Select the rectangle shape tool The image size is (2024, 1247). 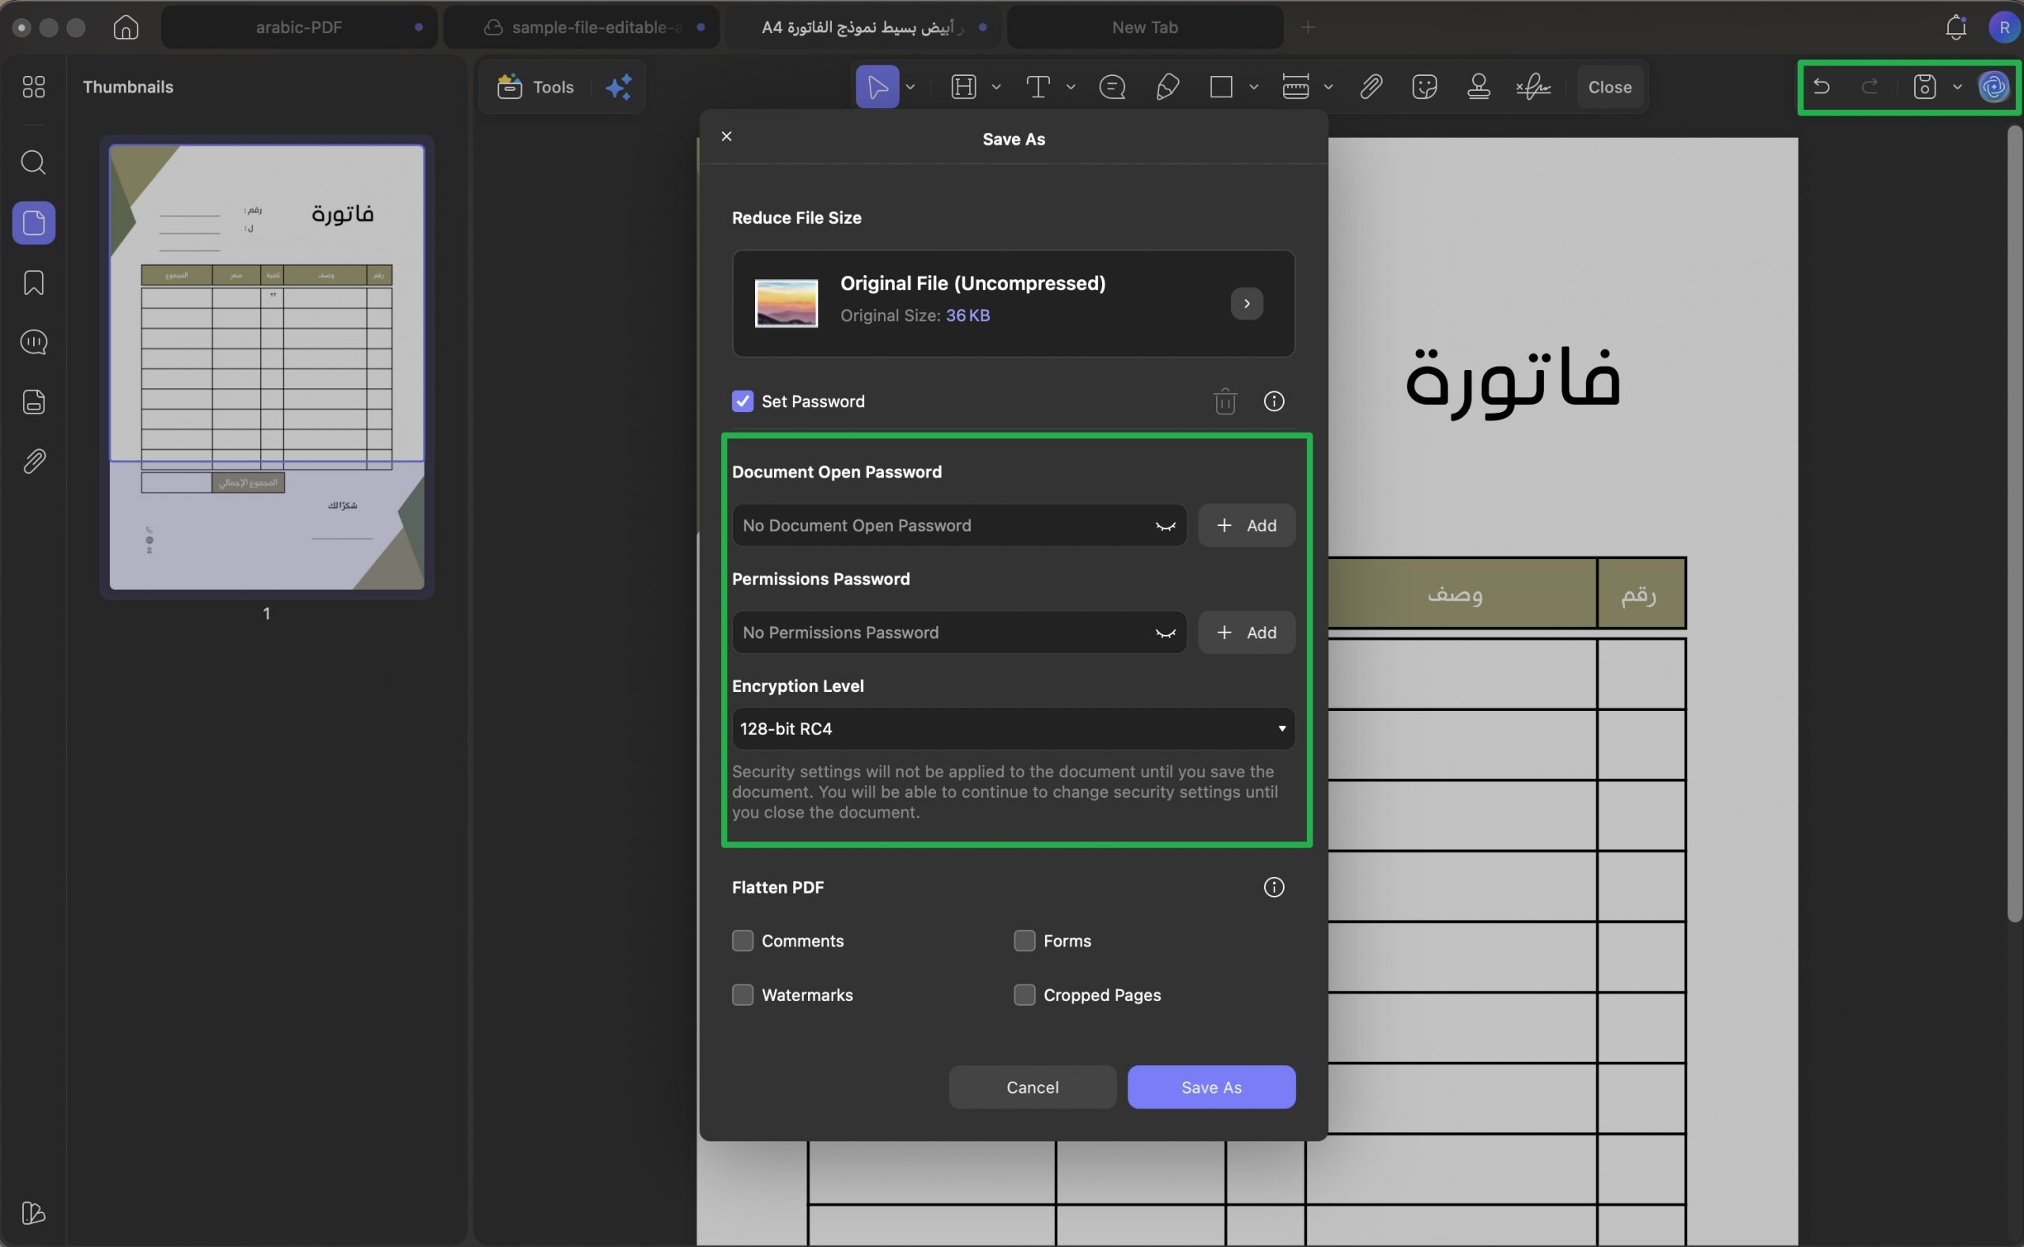[1221, 87]
